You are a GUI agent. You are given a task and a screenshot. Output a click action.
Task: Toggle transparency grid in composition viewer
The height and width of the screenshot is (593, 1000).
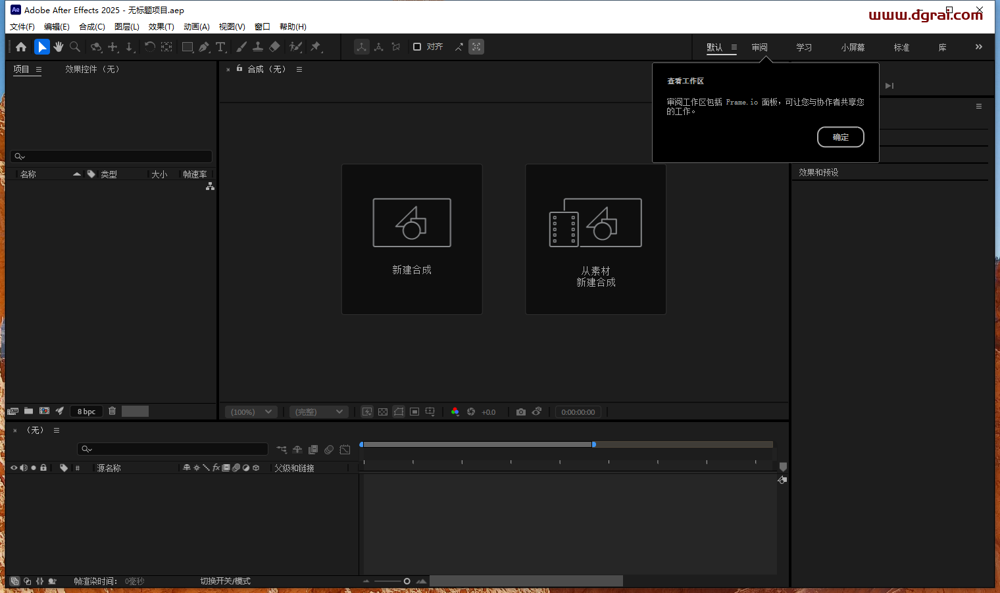(383, 412)
